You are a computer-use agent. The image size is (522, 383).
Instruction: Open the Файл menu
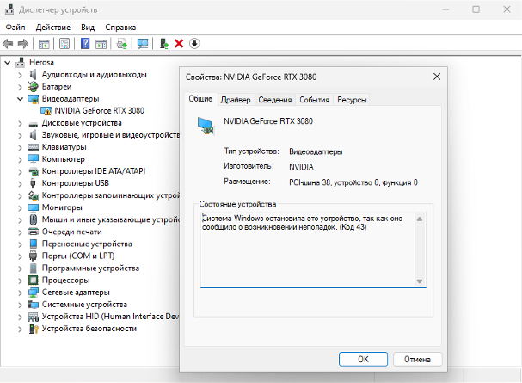(x=15, y=28)
